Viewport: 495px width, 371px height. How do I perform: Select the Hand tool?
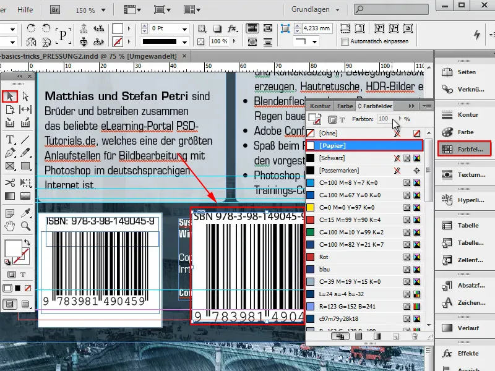pos(10,226)
